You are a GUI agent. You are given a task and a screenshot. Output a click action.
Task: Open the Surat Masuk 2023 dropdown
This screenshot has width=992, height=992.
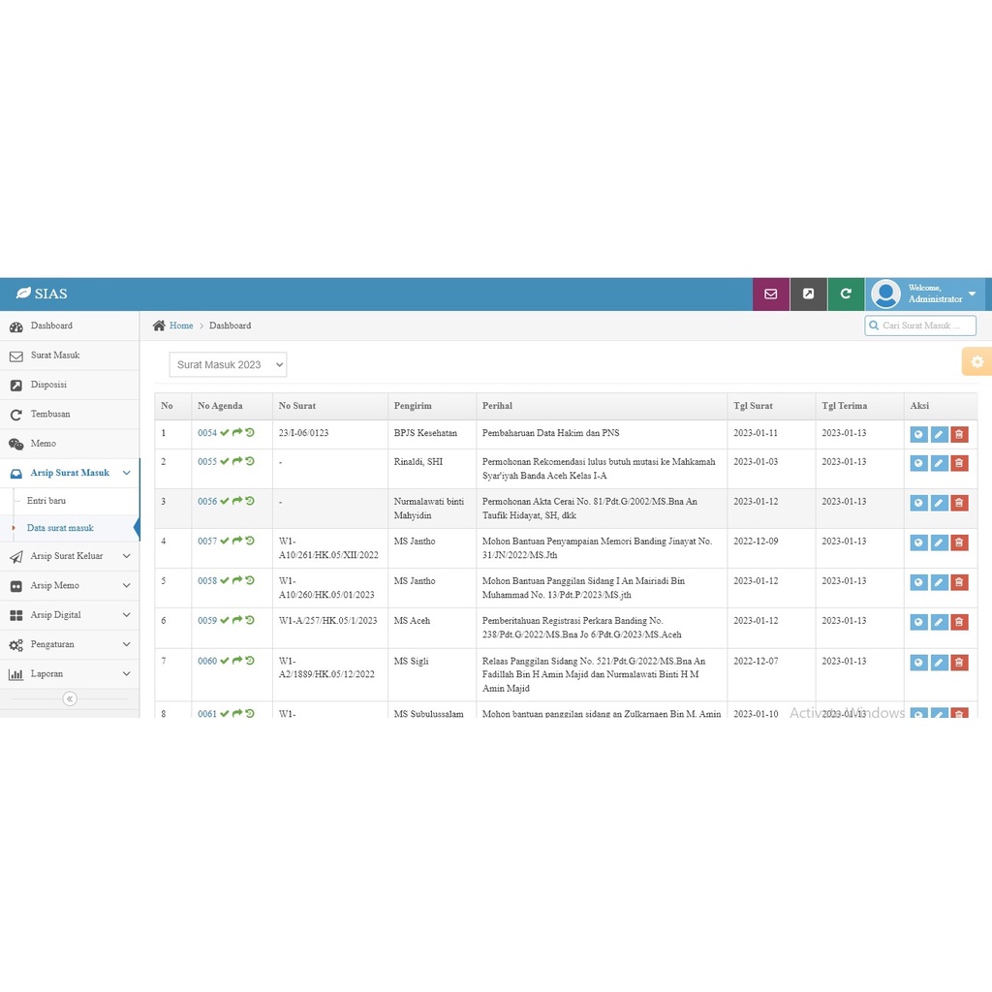click(x=228, y=364)
